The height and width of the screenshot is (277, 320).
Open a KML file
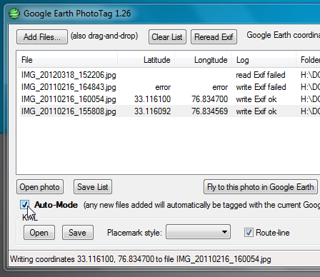point(39,233)
